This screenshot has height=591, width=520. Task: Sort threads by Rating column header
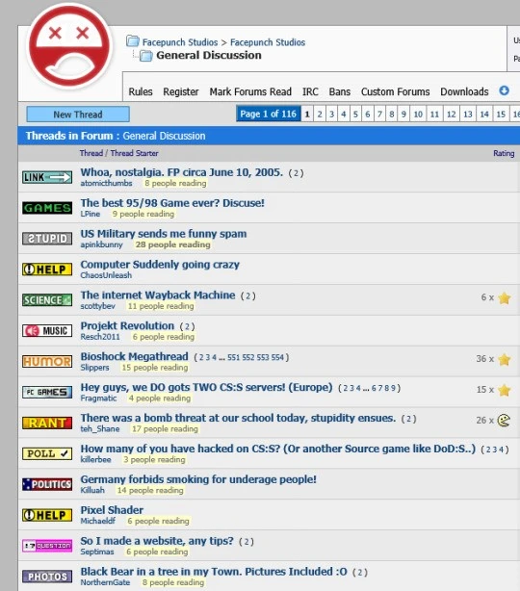[x=504, y=153]
